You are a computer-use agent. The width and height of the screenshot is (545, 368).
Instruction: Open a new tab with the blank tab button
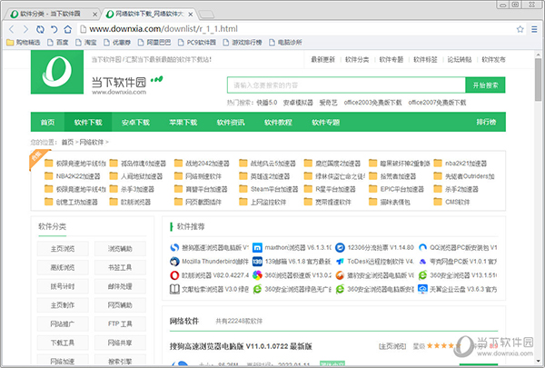(x=206, y=15)
